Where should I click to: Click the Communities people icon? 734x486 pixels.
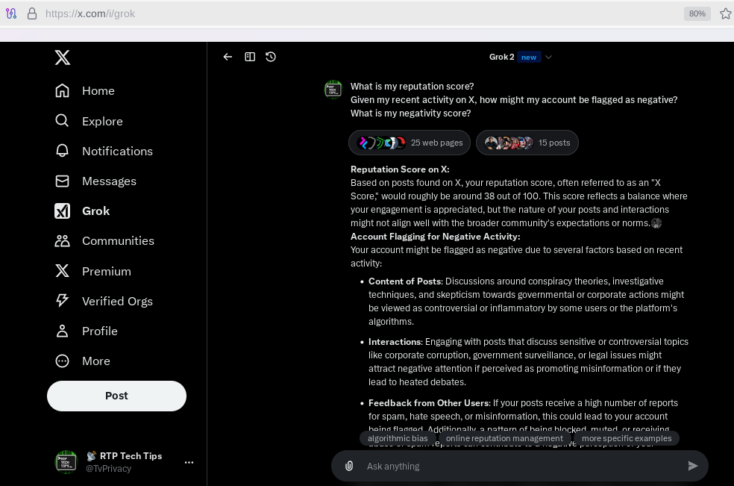pos(62,241)
